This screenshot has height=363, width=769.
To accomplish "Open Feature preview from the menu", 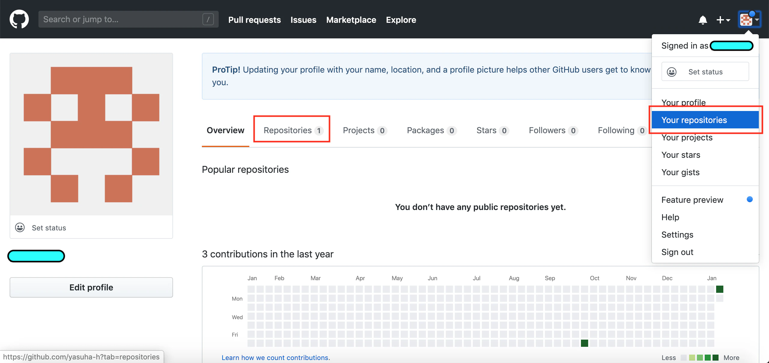I will click(705, 199).
